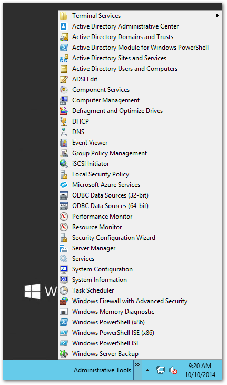This screenshot has height=385, width=227.
Task: Click the iSCSI Initiator globe icon
Action: coord(64,164)
